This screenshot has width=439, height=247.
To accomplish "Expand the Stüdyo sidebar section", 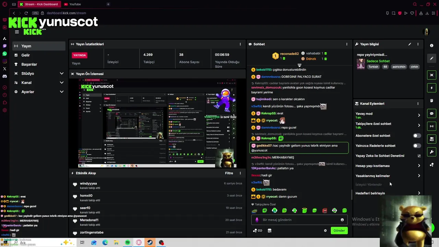I will 62,73.
